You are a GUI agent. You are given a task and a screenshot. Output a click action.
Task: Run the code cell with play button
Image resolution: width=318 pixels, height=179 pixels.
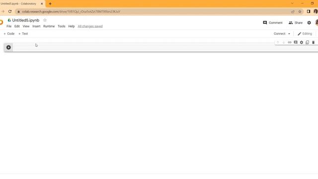(8, 47)
